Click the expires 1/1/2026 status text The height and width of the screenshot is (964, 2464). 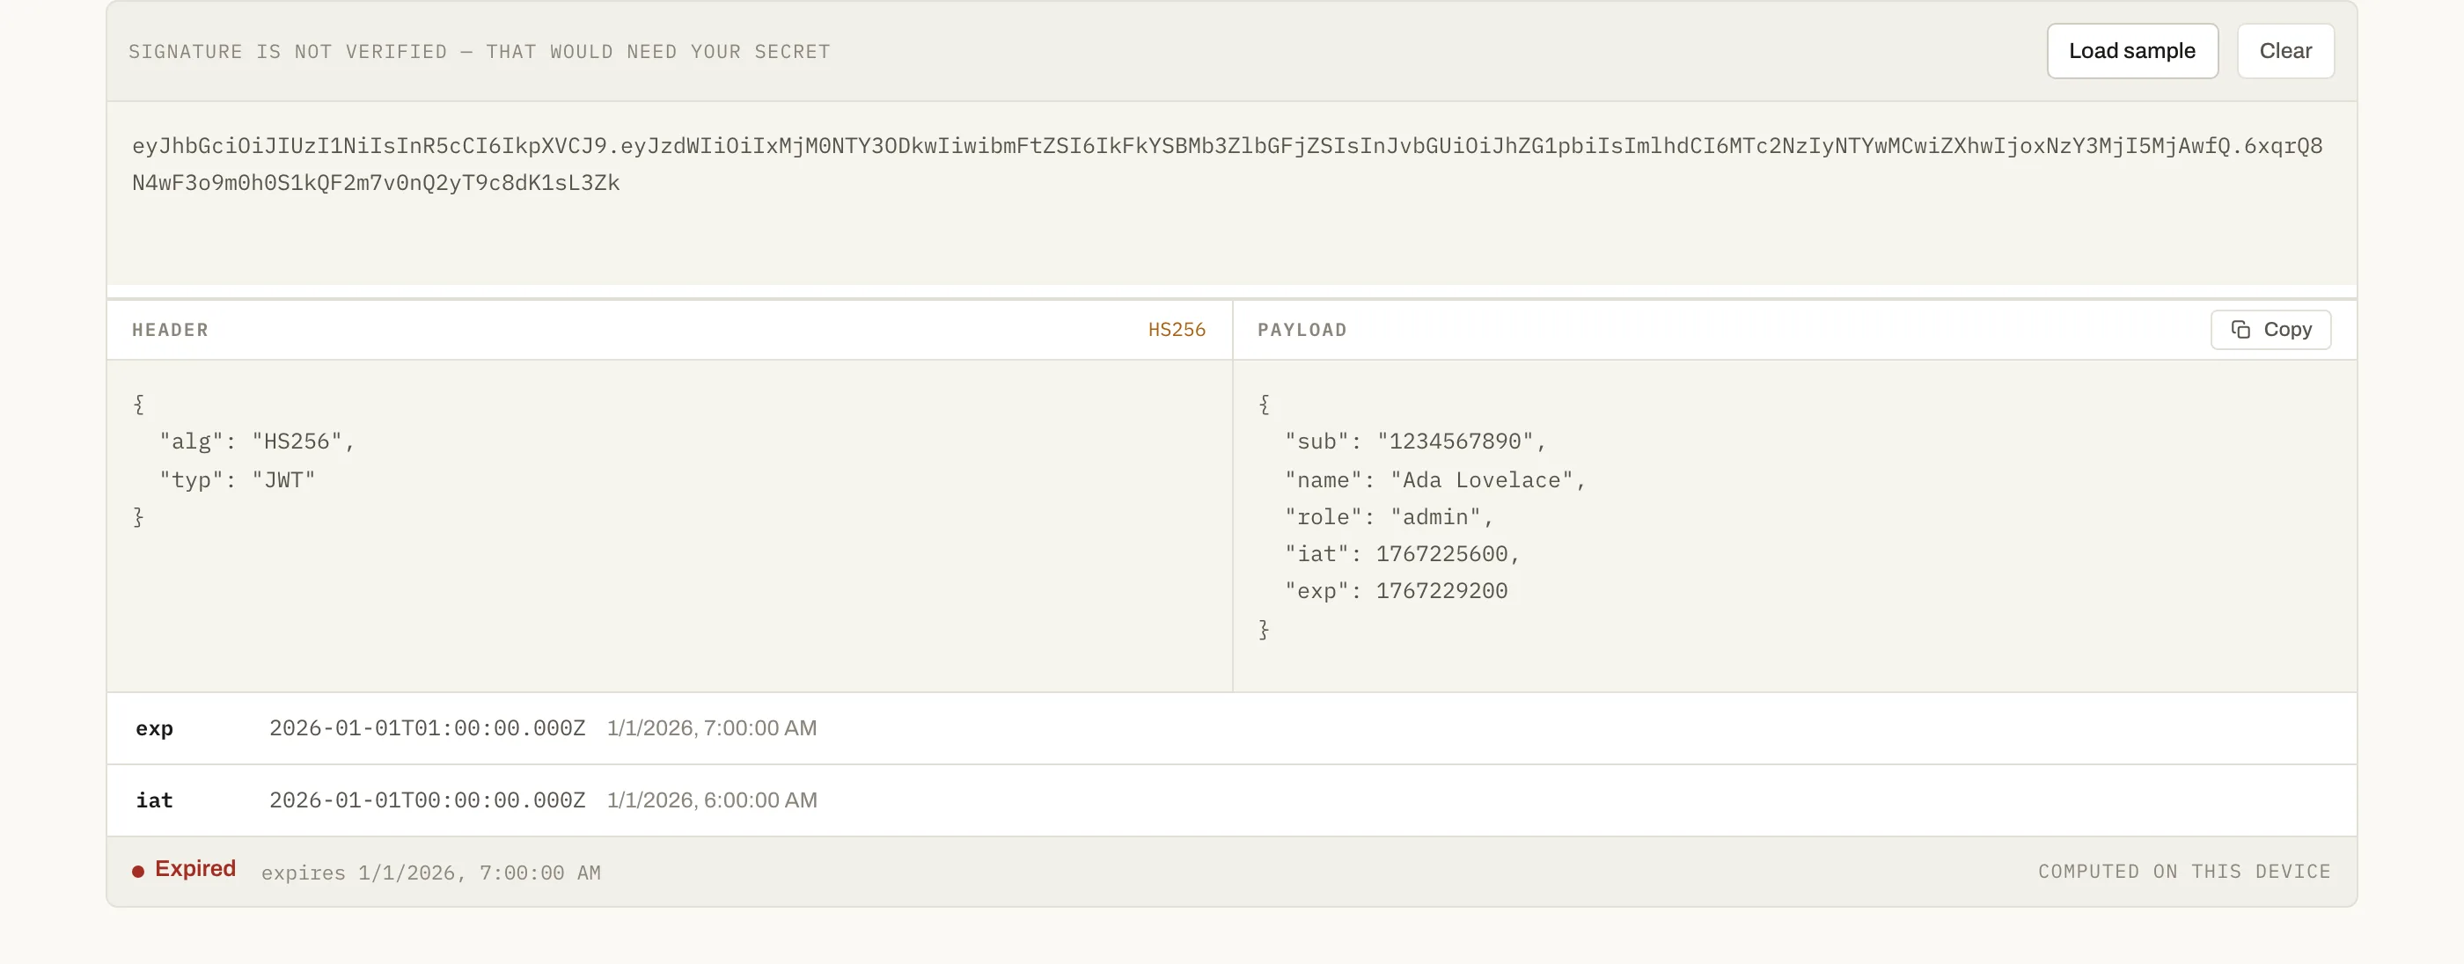431,873
